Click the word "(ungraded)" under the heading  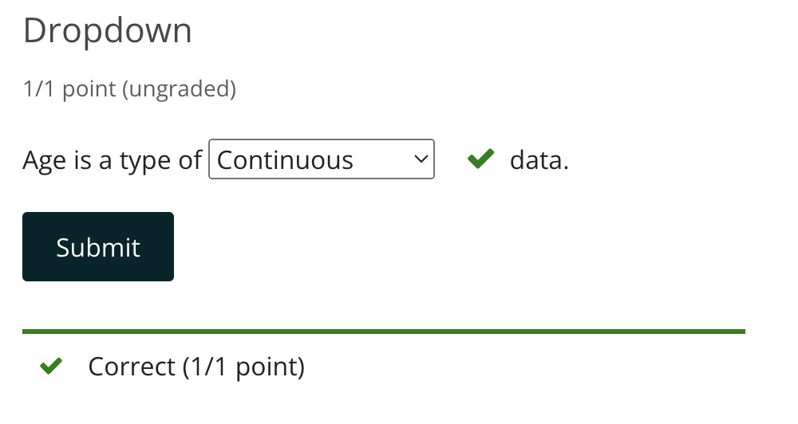pos(179,89)
